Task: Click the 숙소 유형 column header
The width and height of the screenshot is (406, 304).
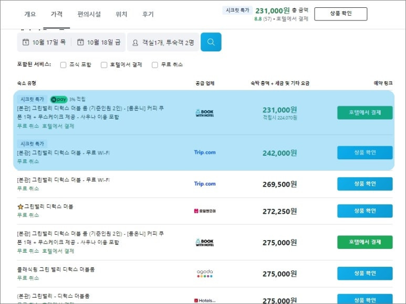Action: coord(27,83)
